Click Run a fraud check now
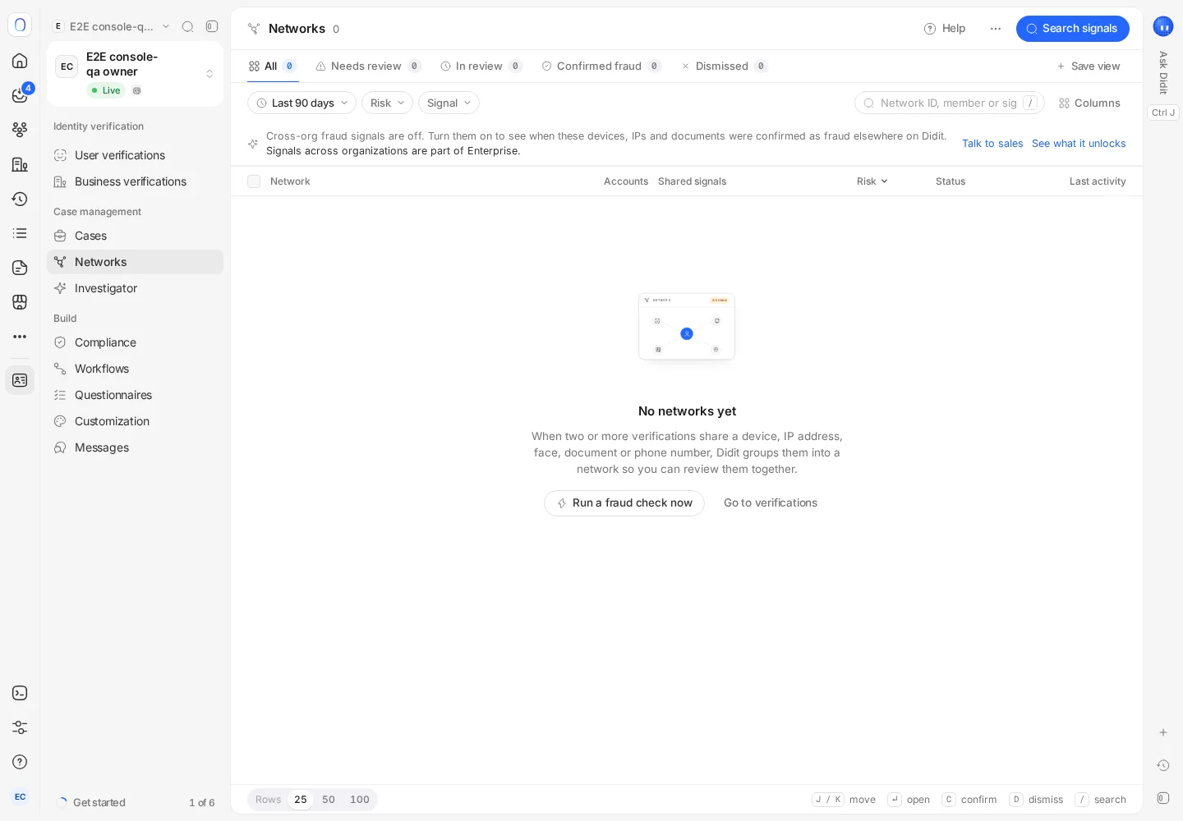 click(x=624, y=503)
